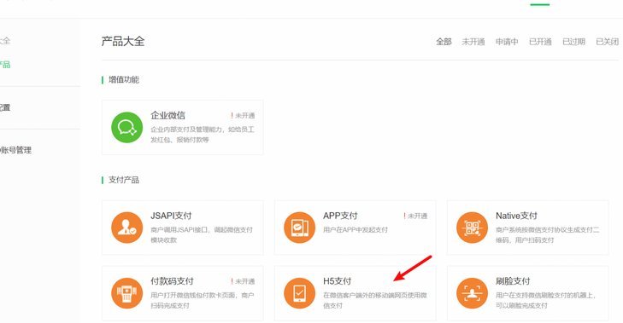The width and height of the screenshot is (623, 323).
Task: Switch to the 申请中 filter tab
Action: click(x=507, y=42)
